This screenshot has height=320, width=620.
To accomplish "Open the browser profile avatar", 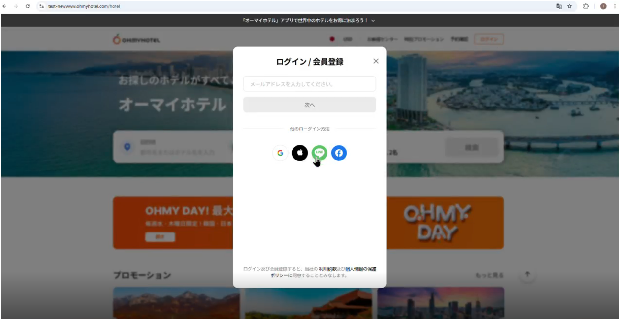I will [603, 6].
